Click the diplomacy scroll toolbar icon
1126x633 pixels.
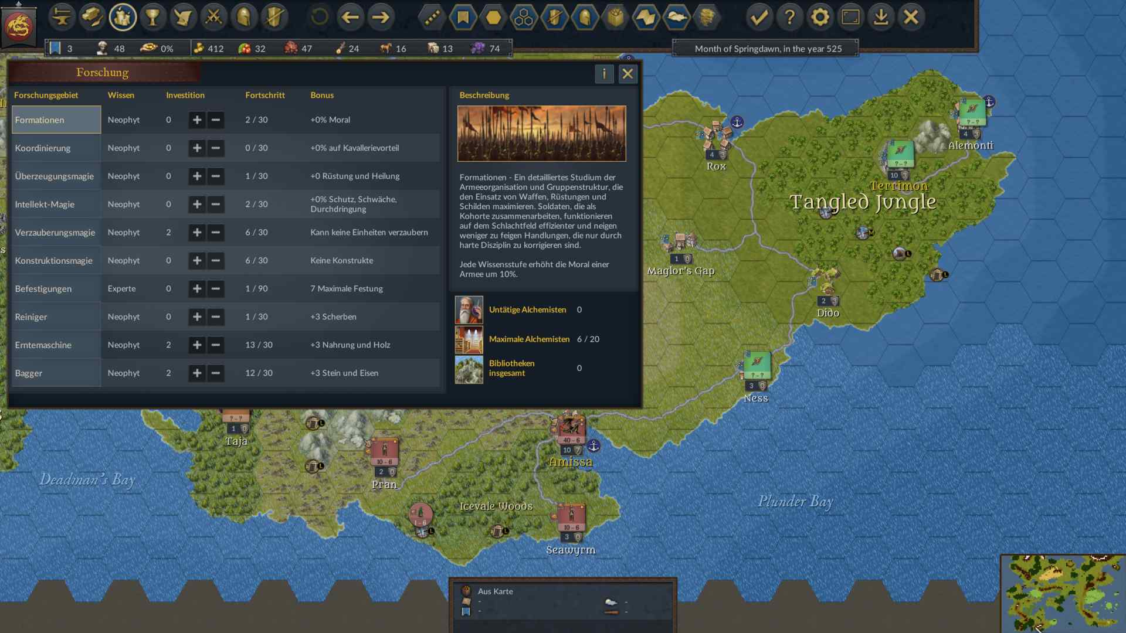coord(184,17)
